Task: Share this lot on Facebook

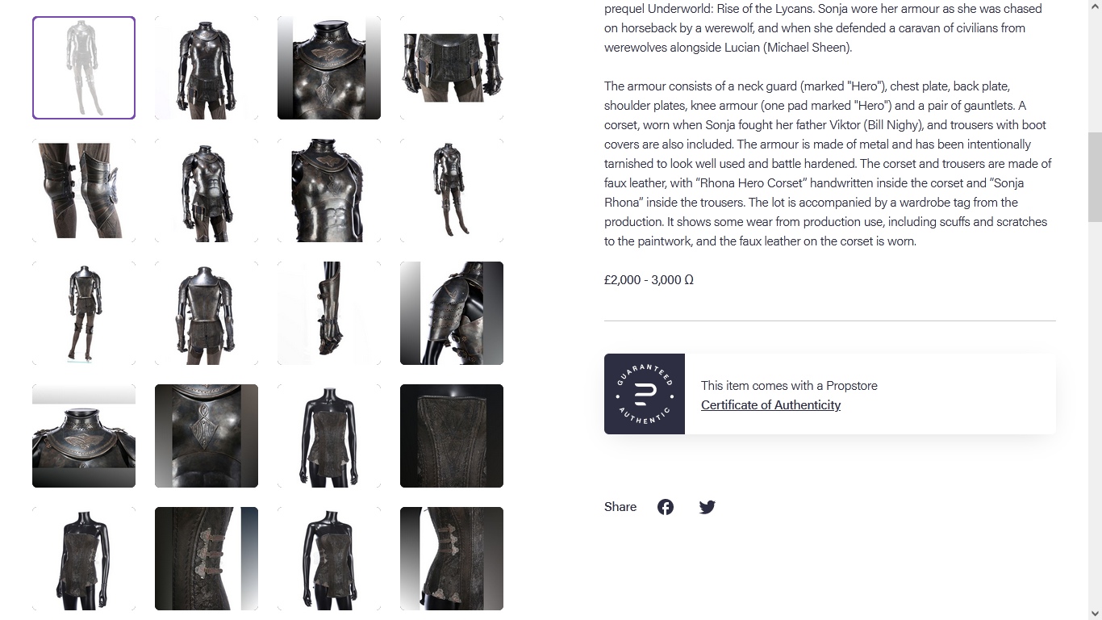Action: click(666, 507)
